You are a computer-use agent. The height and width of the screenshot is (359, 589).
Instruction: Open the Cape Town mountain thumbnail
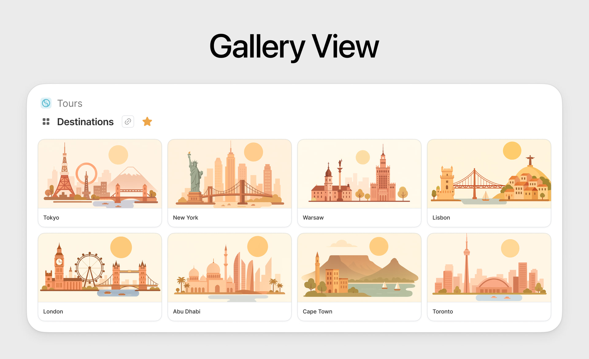pos(359,268)
